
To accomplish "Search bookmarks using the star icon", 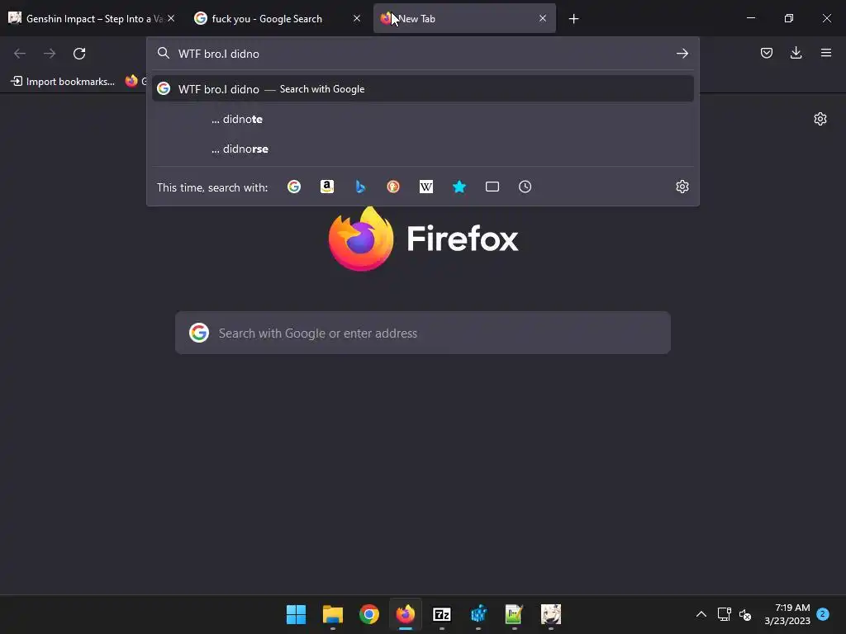I will tap(459, 187).
